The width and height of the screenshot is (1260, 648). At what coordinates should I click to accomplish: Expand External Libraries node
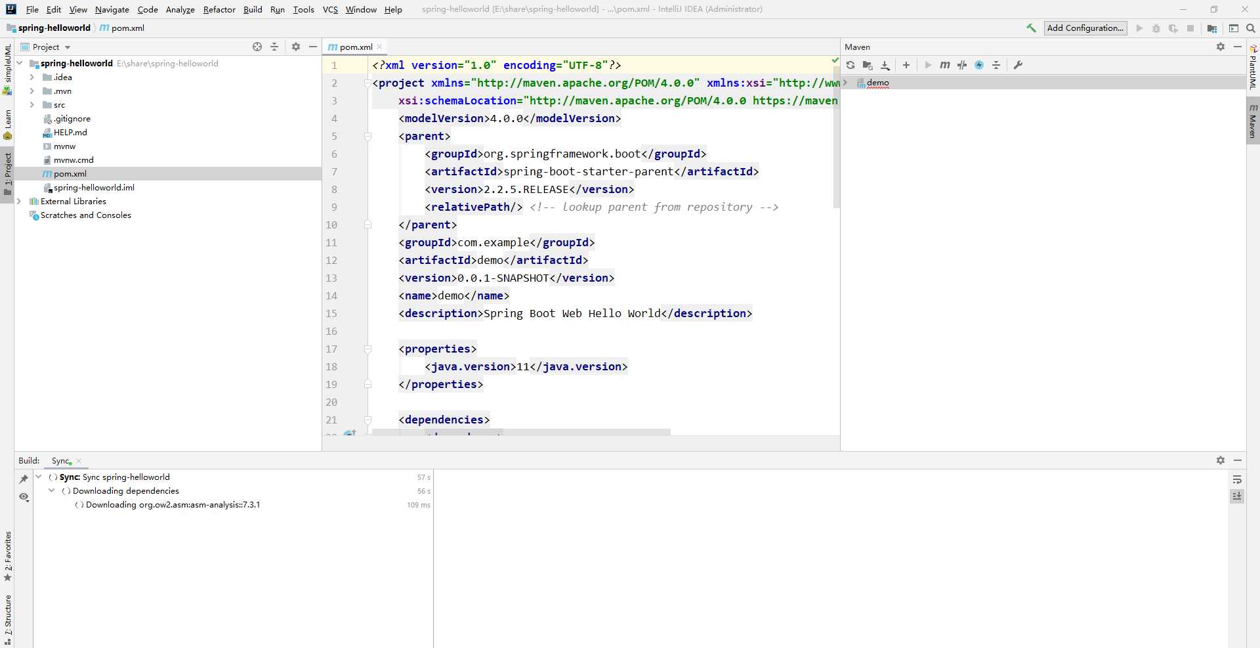pos(20,202)
